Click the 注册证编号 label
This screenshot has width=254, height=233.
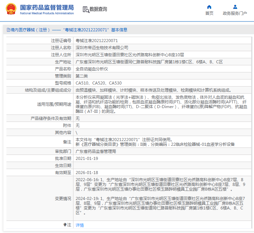click(61, 41)
